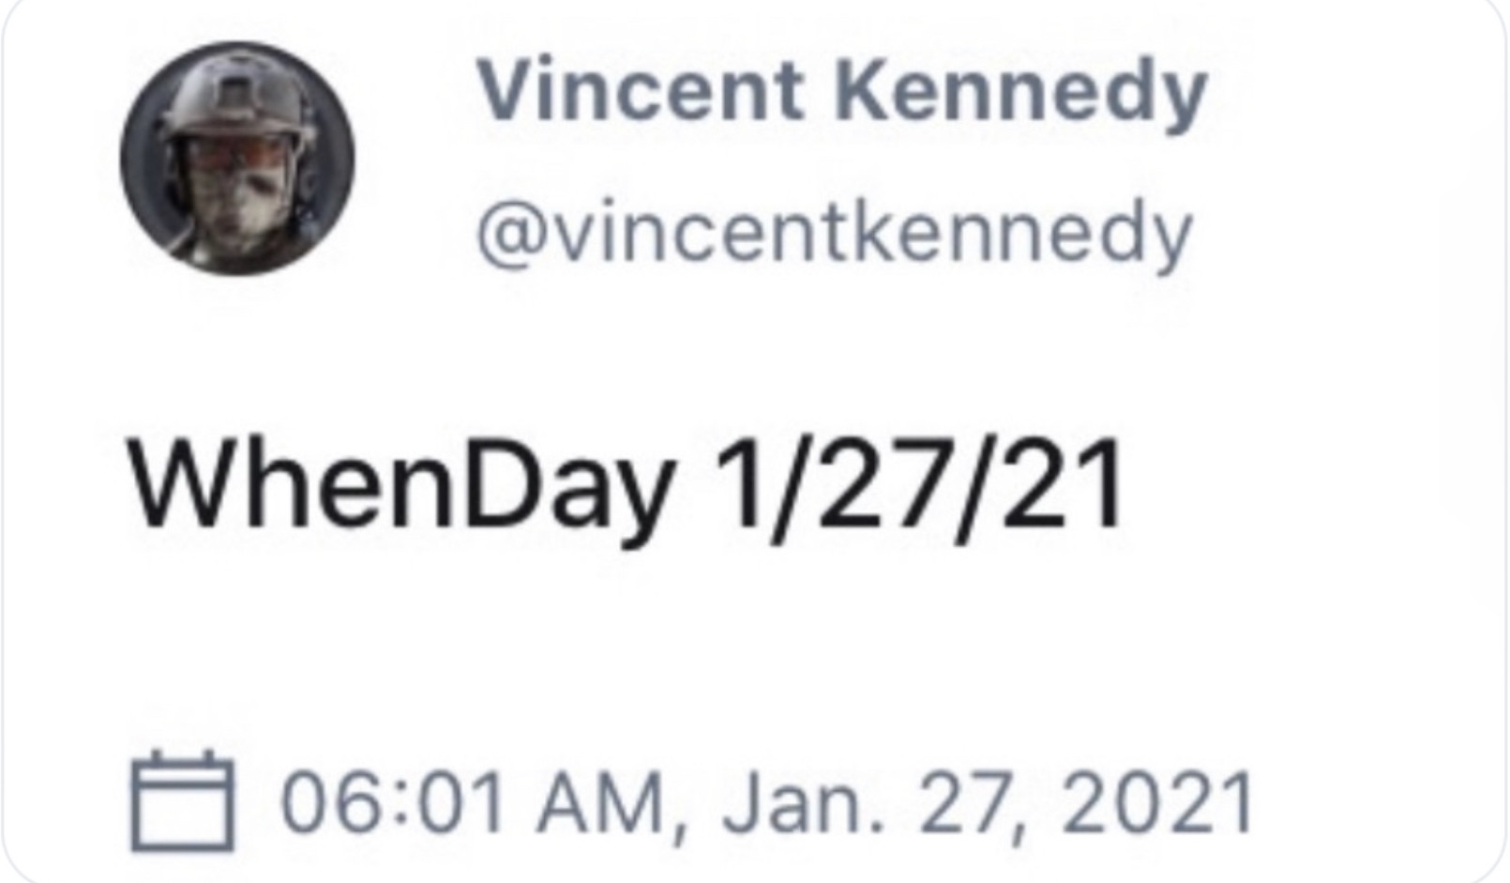Image resolution: width=1510 pixels, height=883 pixels.
Task: Click the "06:01" time in the timestamp
Action: tap(394, 802)
